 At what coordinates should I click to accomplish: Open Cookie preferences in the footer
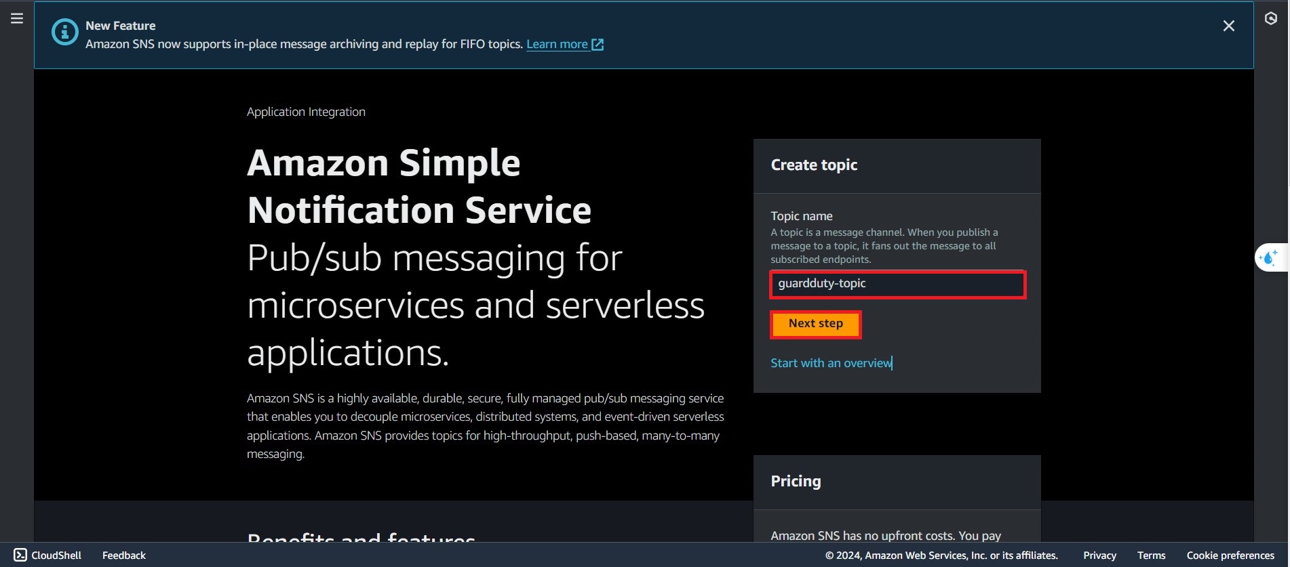pos(1230,555)
